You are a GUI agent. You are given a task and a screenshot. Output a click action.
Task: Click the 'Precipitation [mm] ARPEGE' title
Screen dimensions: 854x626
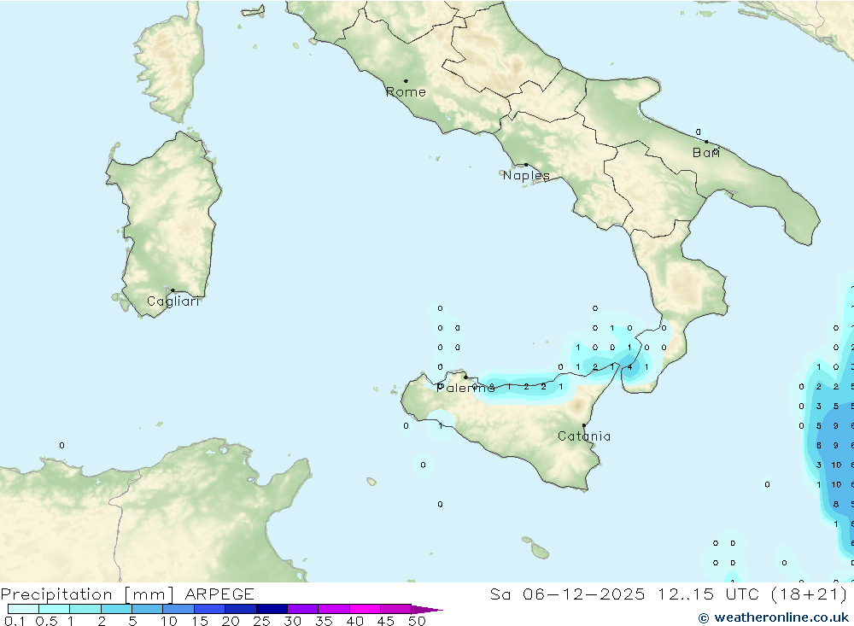127,594
